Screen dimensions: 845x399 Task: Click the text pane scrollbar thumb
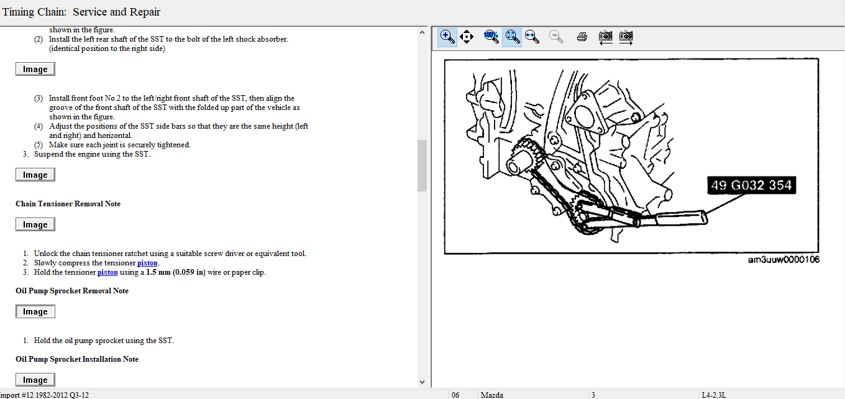point(422,165)
